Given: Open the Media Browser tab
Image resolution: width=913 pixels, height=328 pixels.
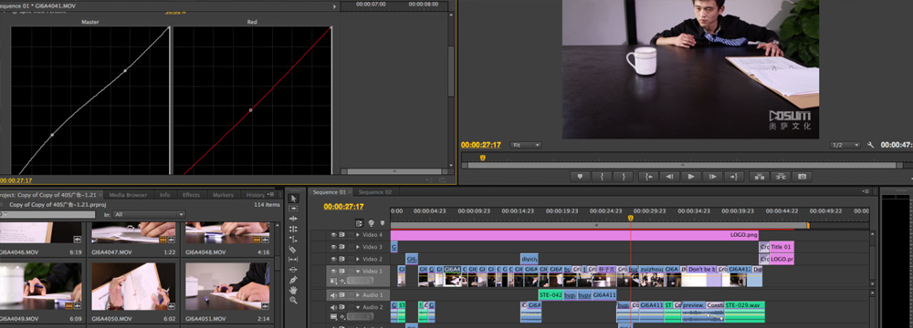Looking at the screenshot, I should [128, 195].
